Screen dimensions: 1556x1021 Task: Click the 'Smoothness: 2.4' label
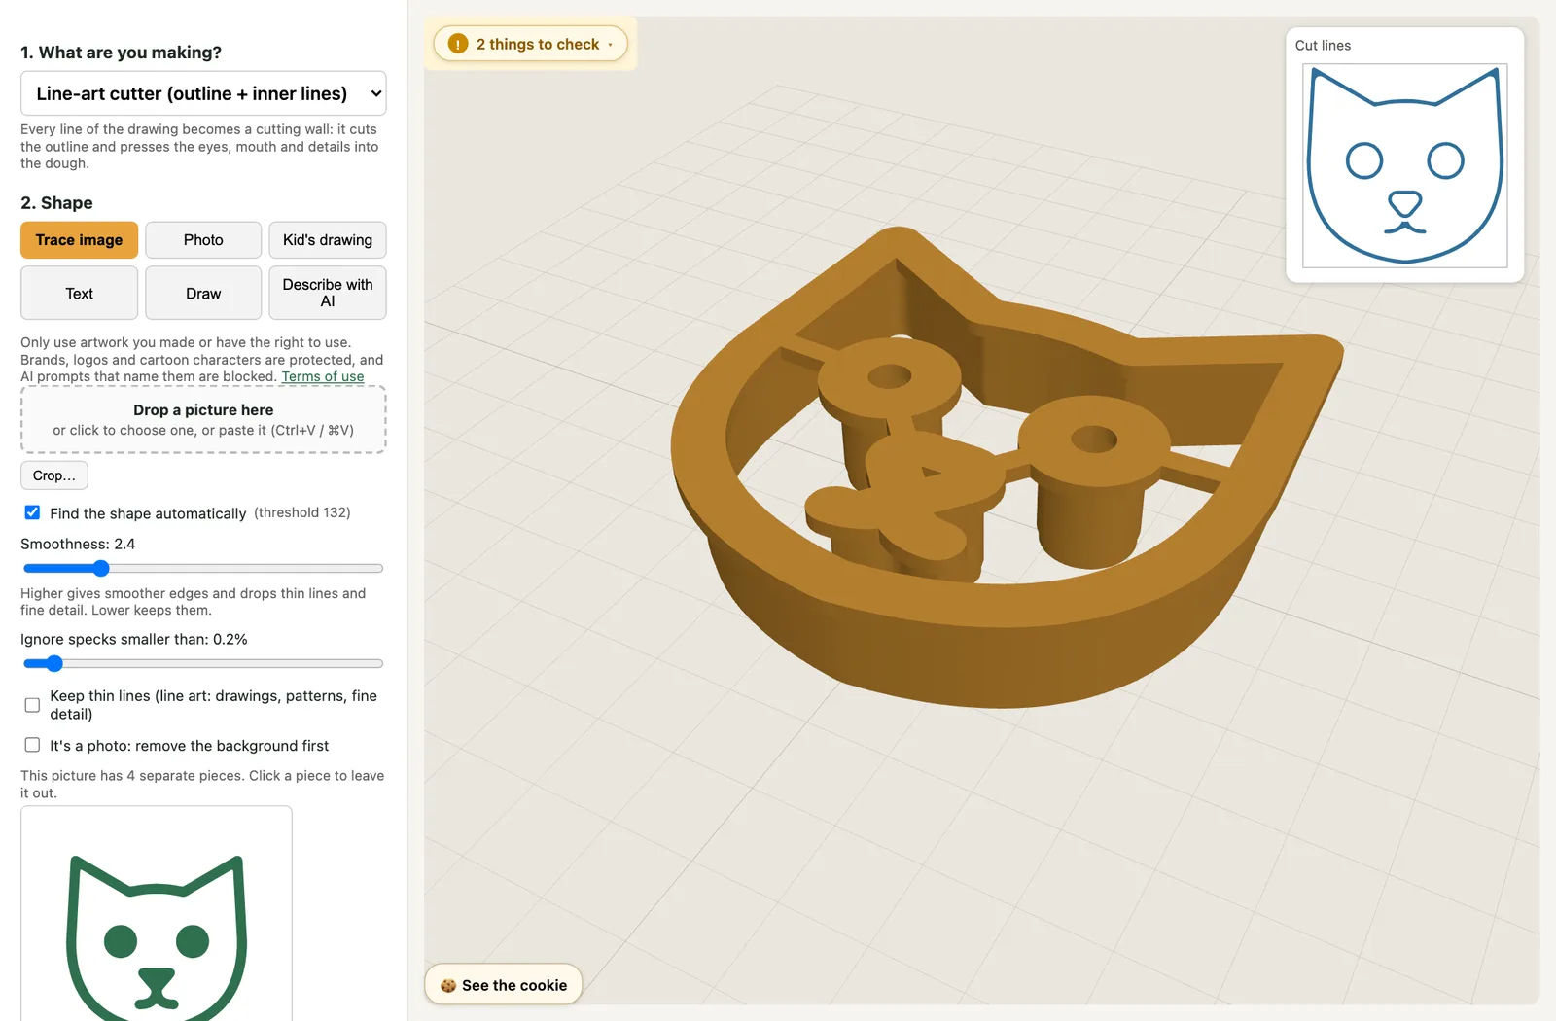point(78,544)
